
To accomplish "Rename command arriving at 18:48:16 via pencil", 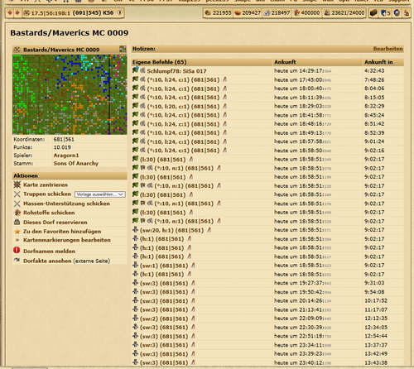I will (224, 124).
